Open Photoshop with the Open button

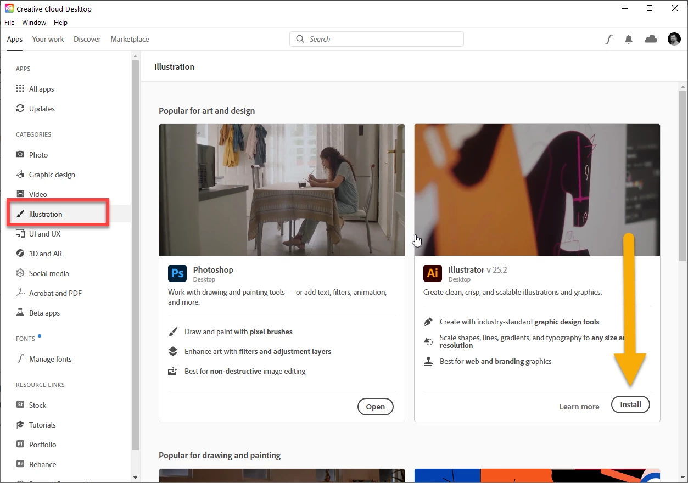pyautogui.click(x=376, y=407)
